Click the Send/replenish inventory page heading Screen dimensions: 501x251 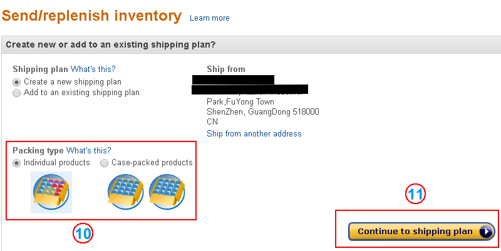tap(93, 15)
